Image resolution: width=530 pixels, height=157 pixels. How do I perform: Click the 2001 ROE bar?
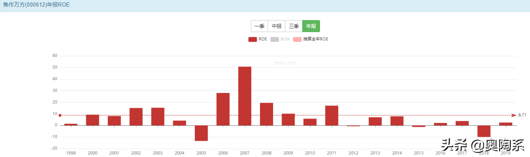coord(114,120)
